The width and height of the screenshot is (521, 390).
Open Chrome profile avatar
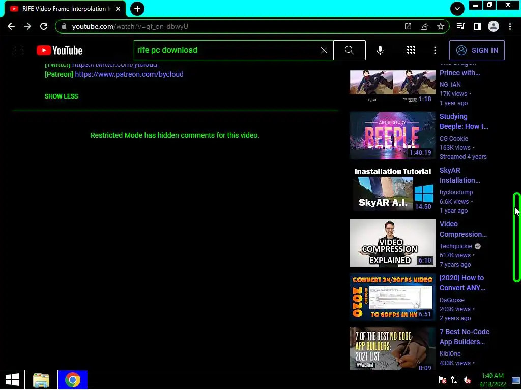point(494,26)
